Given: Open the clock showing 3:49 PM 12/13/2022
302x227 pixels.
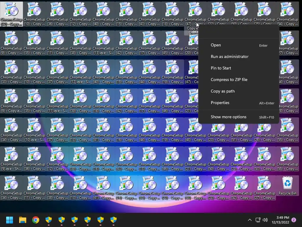Looking at the screenshot, I should pos(280,220).
